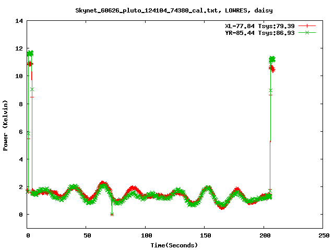This screenshot has width=334, height=250.
Task: Click the green data point near 9 Kelvin at 205 seconds
Action: (270, 91)
